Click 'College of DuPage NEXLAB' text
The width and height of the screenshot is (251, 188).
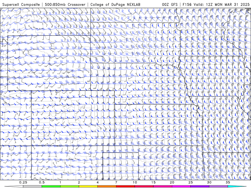[115, 4]
